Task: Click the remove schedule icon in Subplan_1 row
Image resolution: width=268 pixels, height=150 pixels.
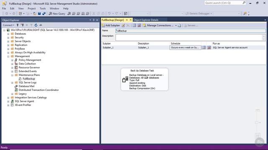Action: pos(209,47)
